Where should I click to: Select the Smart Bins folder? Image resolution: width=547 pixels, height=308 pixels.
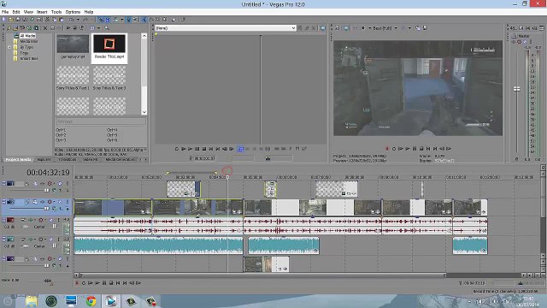pyautogui.click(x=29, y=58)
